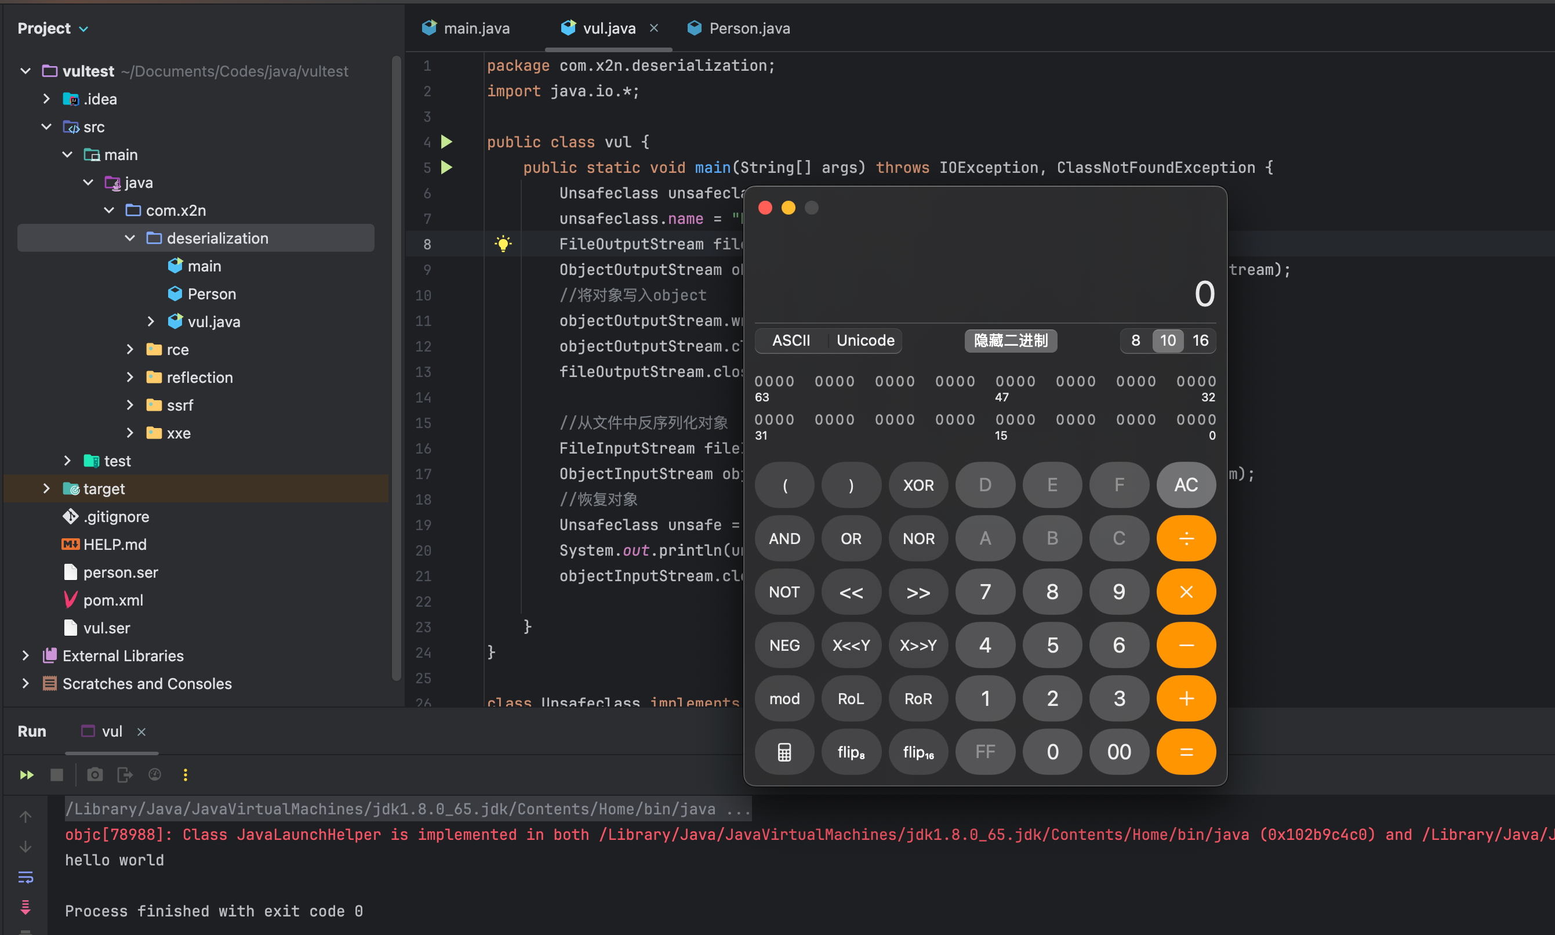Collapse the src folder
Image resolution: width=1555 pixels, height=935 pixels.
pyautogui.click(x=46, y=126)
